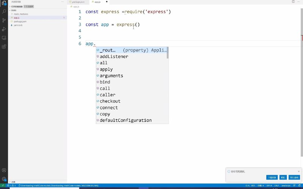This screenshot has height=189, width=303.
Task: Expand the Outline section at sidebar bottom
Action: tap(13, 182)
